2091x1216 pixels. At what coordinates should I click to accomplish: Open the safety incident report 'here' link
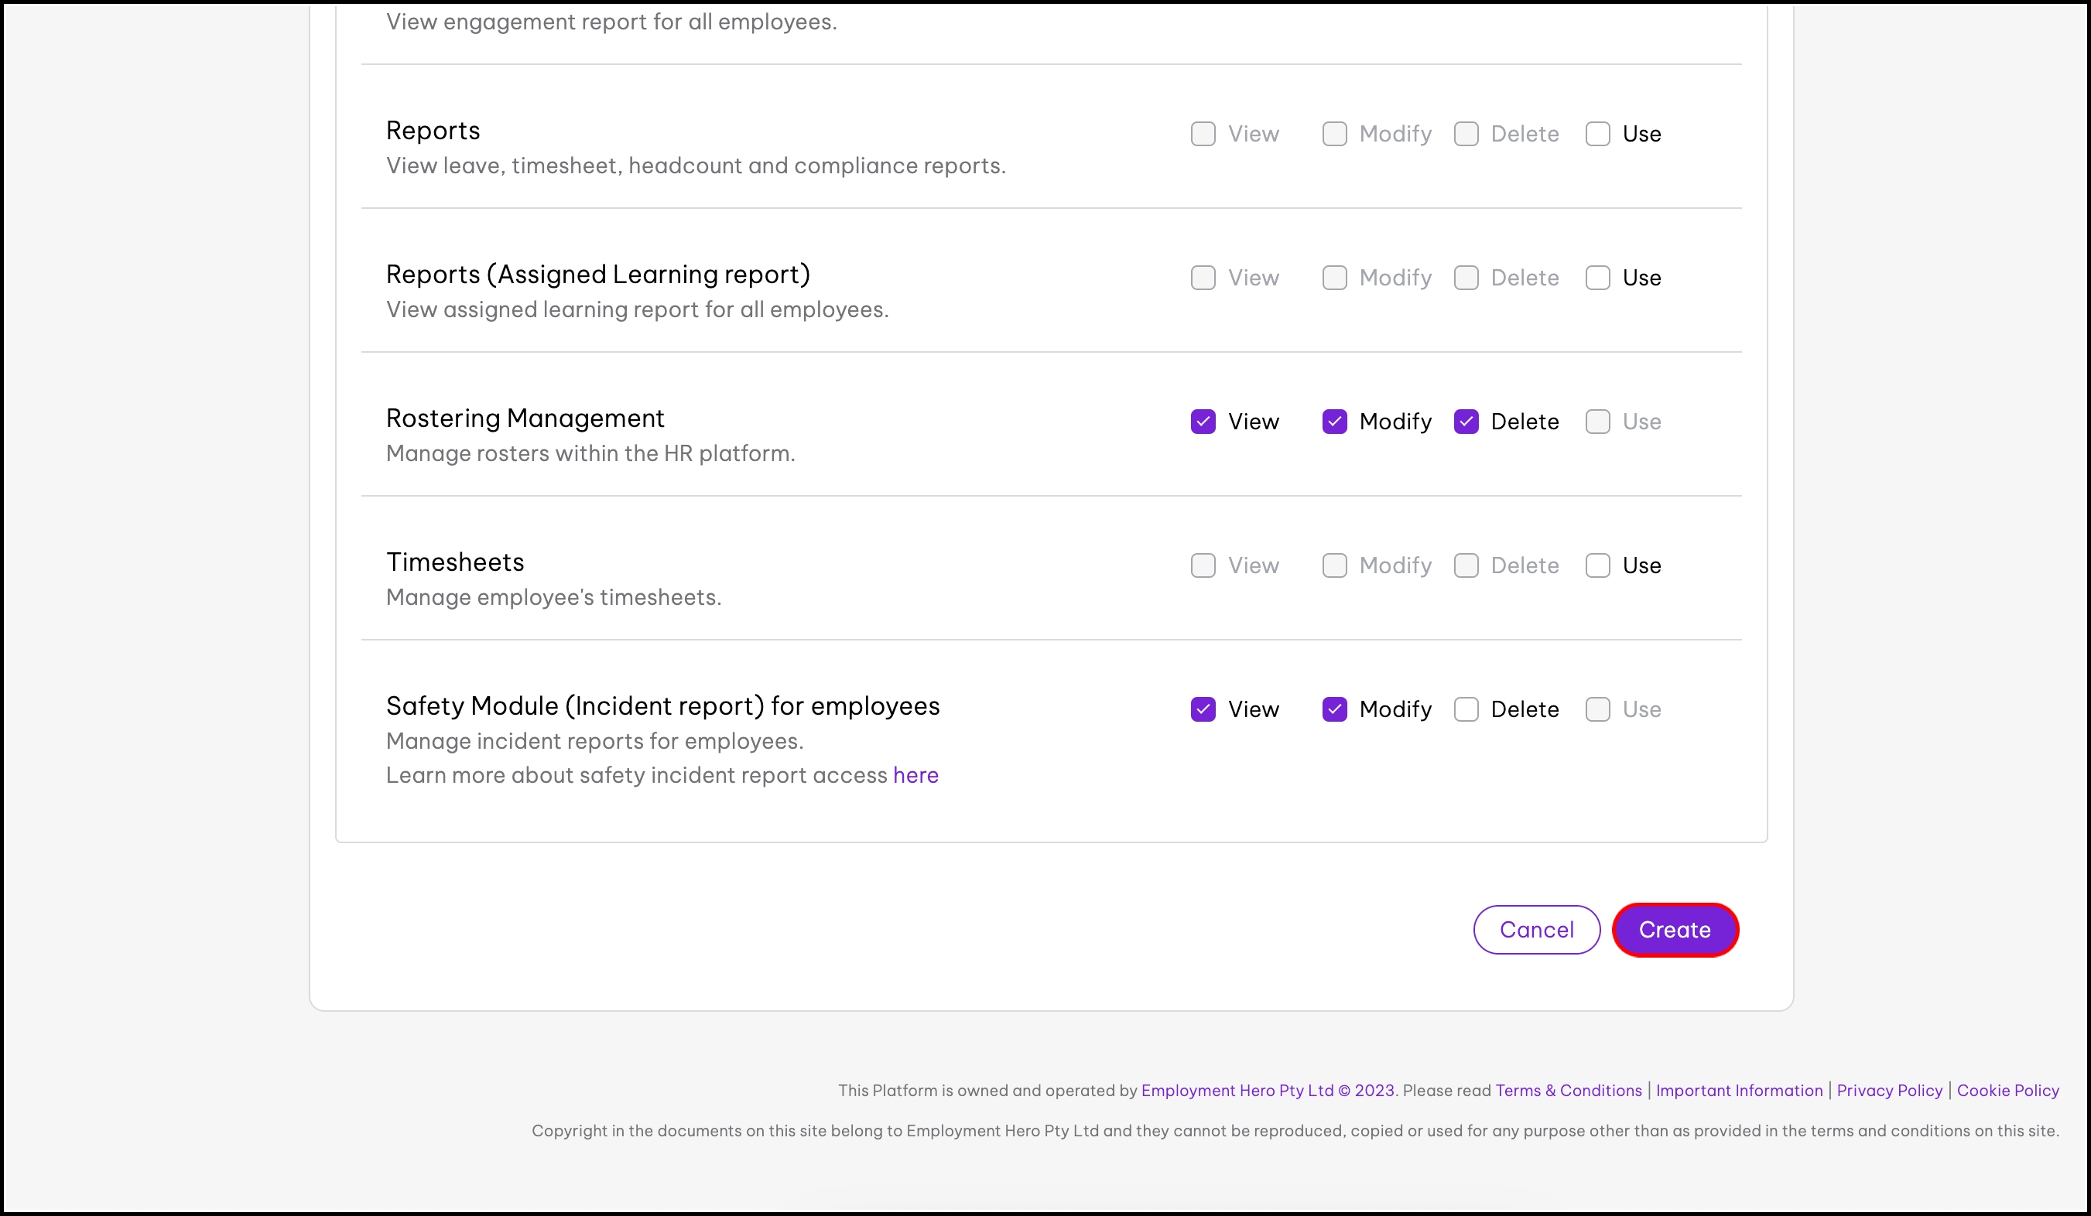[x=915, y=775]
